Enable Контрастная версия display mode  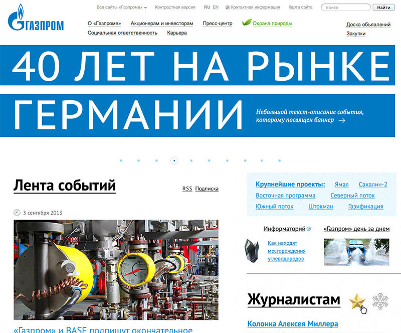coord(175,8)
